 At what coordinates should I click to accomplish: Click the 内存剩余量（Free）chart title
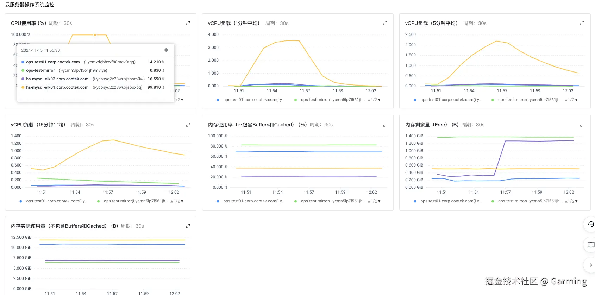click(432, 125)
